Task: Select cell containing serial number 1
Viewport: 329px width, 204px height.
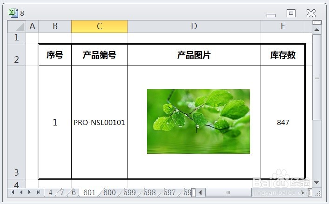Action: 55,122
